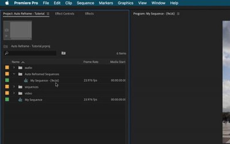Open the Clip menu
The height and width of the screenshot is (144, 230).
click(x=69, y=3)
